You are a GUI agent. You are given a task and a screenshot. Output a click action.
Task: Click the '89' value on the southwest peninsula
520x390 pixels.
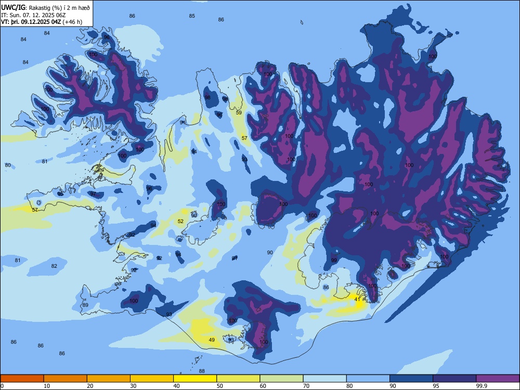86,305
